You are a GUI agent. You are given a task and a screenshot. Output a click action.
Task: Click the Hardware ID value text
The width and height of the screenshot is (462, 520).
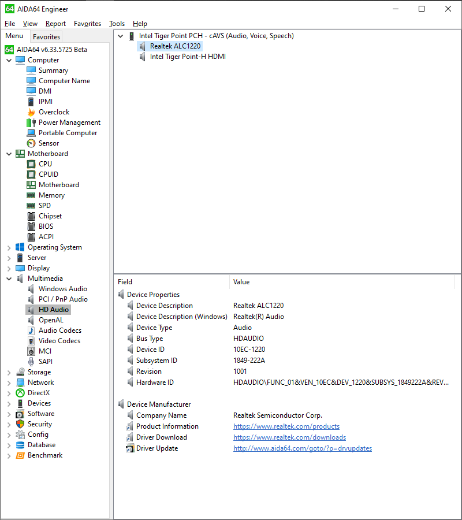[x=341, y=382]
